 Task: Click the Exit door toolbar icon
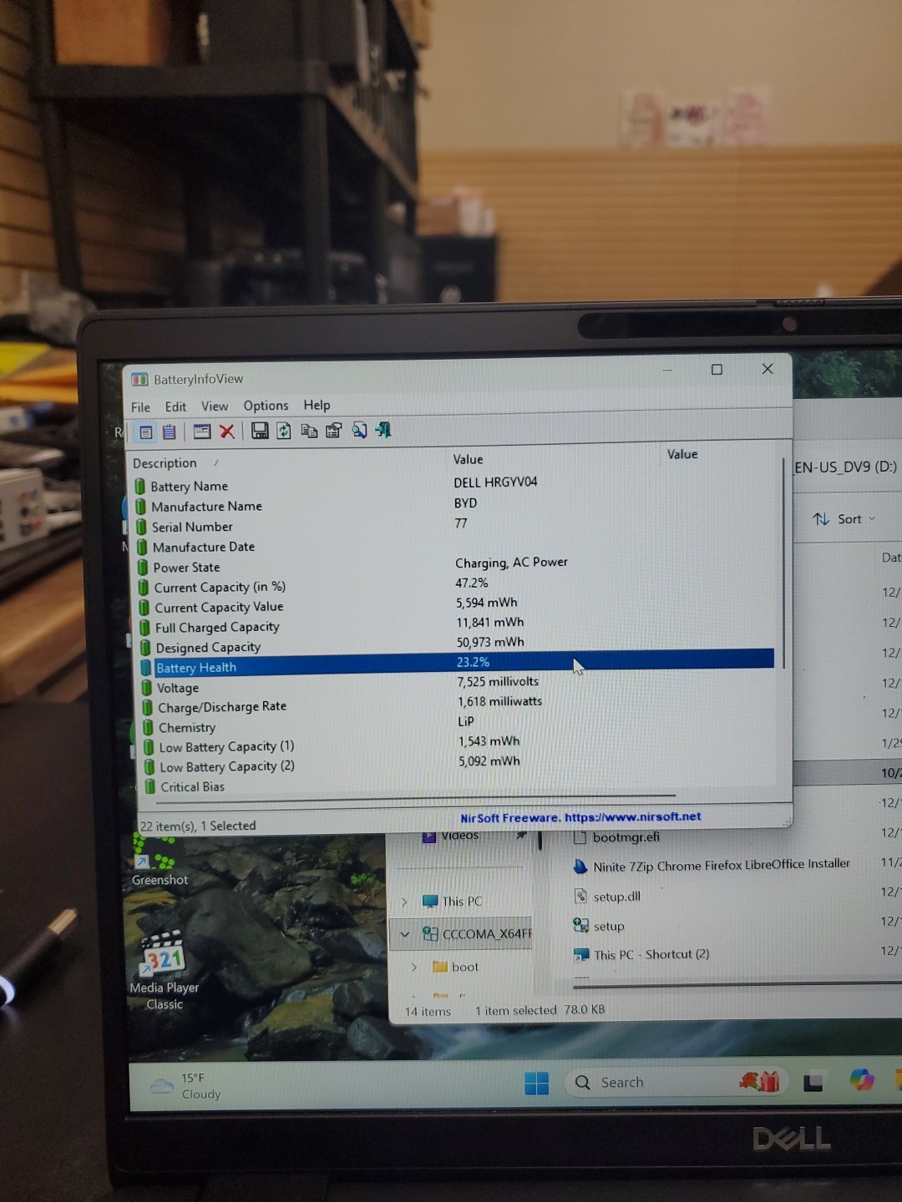coord(383,430)
